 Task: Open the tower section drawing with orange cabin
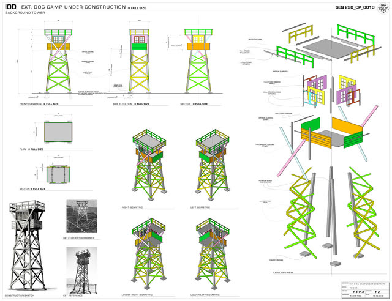(x=198, y=61)
